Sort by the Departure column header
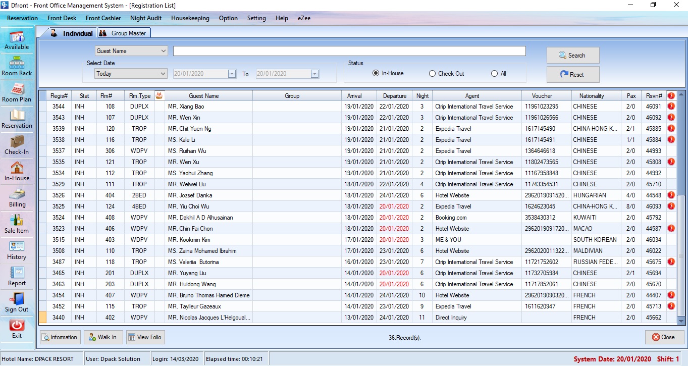 click(395, 95)
